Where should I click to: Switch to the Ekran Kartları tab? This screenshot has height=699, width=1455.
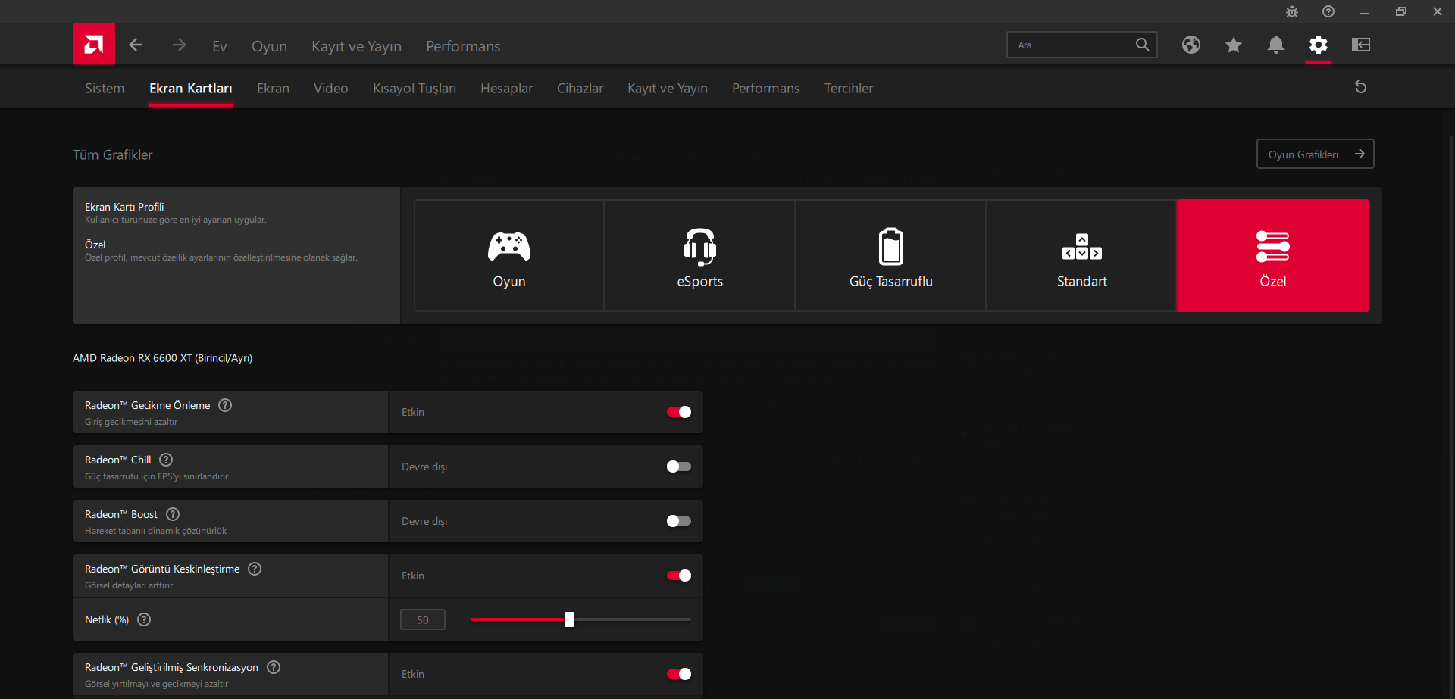coord(191,88)
